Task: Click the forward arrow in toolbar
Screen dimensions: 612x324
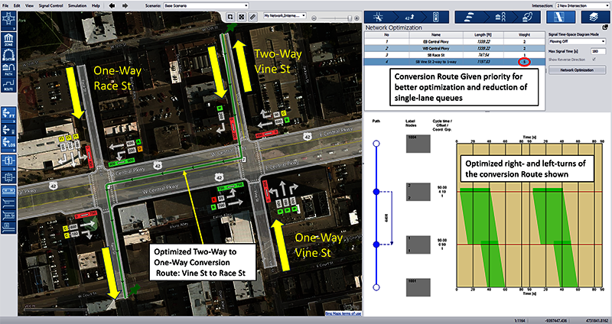Action: tap(123, 5)
